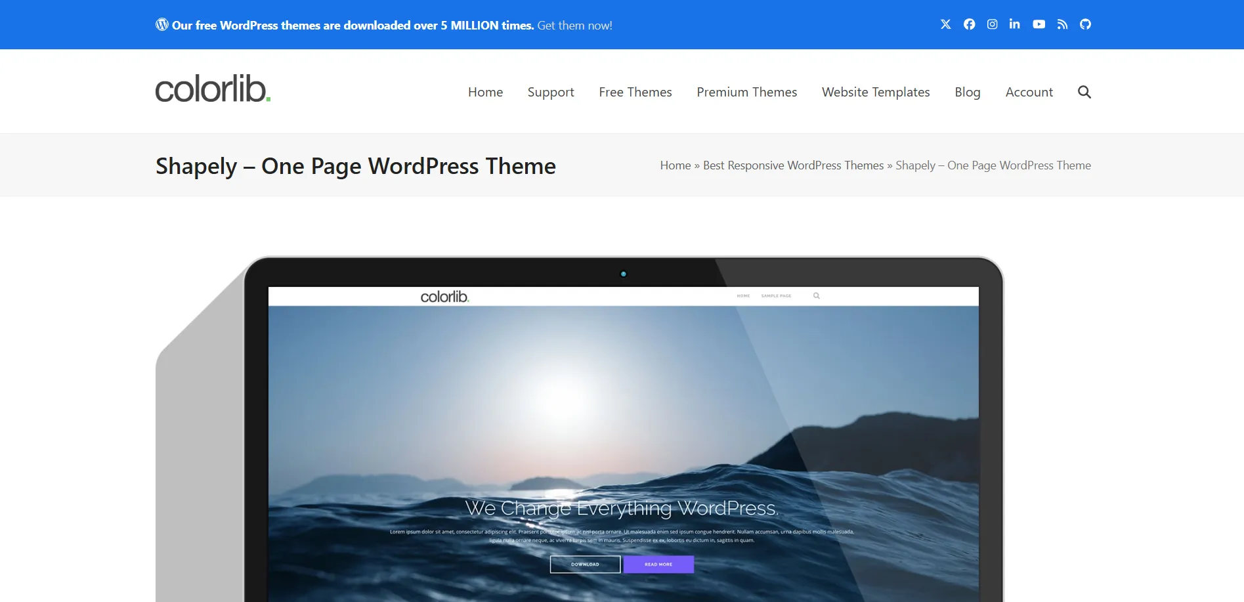Viewport: 1244px width, 602px height.
Task: Click the 'Shapely – One Page WordPress Theme' breadcrumb text
Action: click(993, 165)
